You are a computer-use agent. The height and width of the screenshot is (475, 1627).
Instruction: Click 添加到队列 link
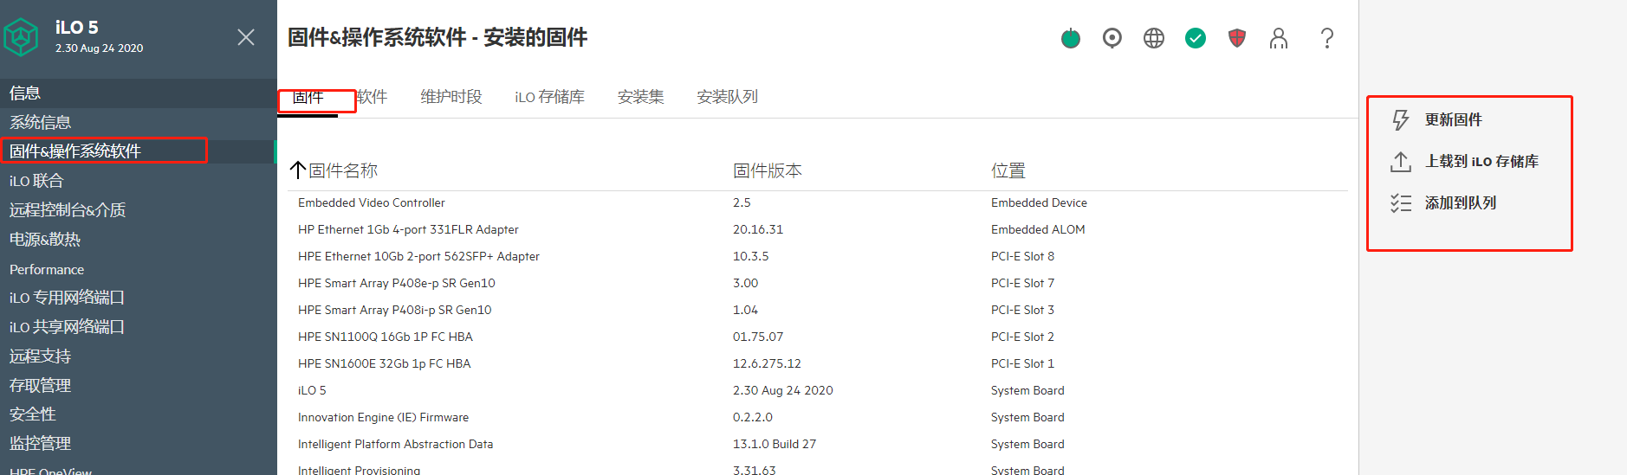(1461, 203)
